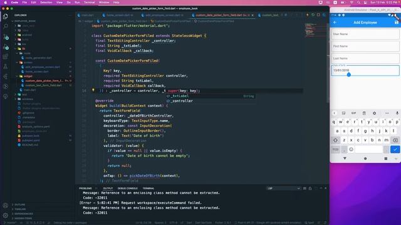Open the File menu
The height and width of the screenshot is (225, 401).
tap(24, 2)
